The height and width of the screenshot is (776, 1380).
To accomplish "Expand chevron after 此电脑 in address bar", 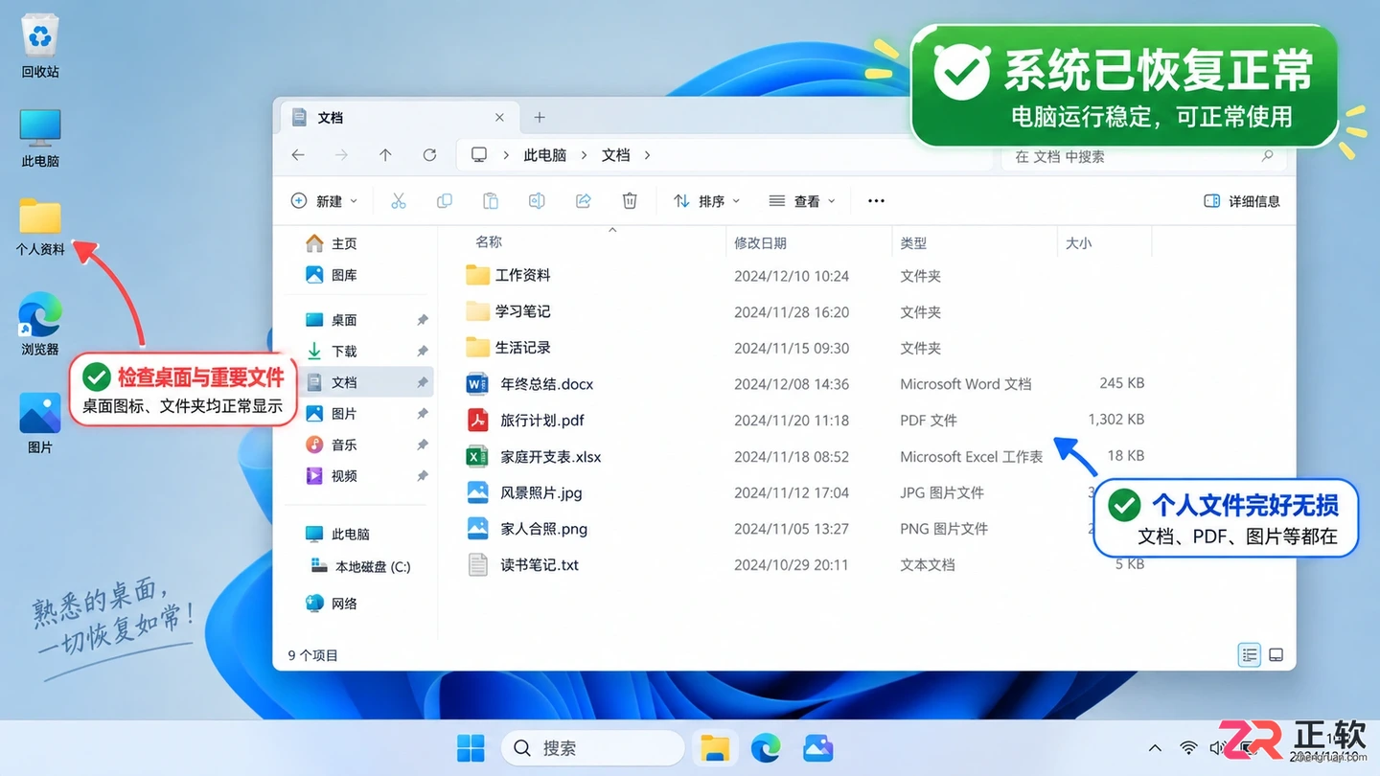I will pos(584,155).
